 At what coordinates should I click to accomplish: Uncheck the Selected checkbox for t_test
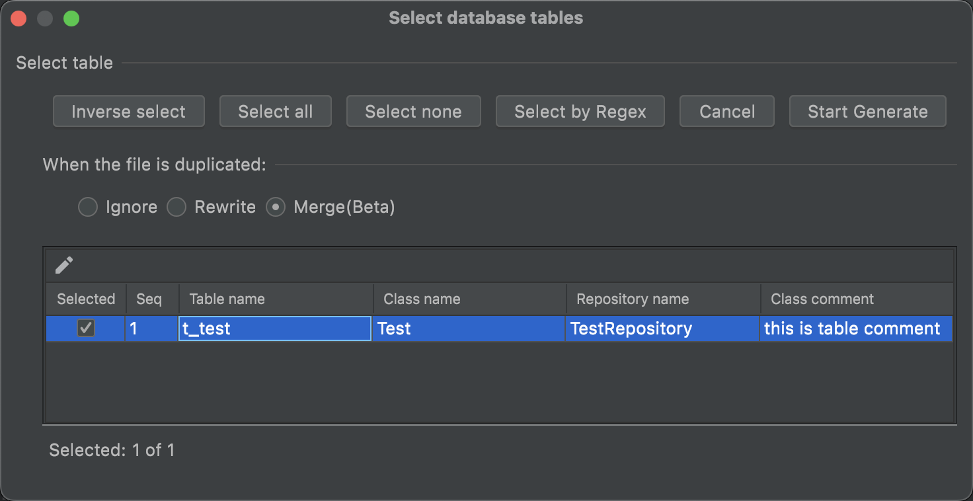coord(86,328)
